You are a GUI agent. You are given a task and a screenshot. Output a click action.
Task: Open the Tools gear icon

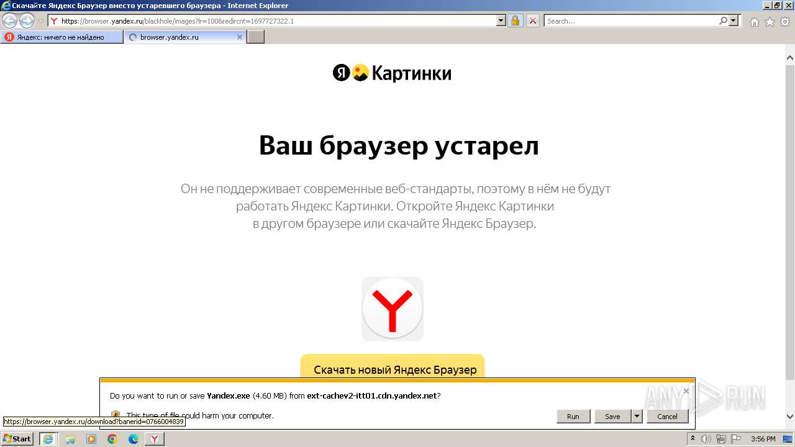coord(785,22)
